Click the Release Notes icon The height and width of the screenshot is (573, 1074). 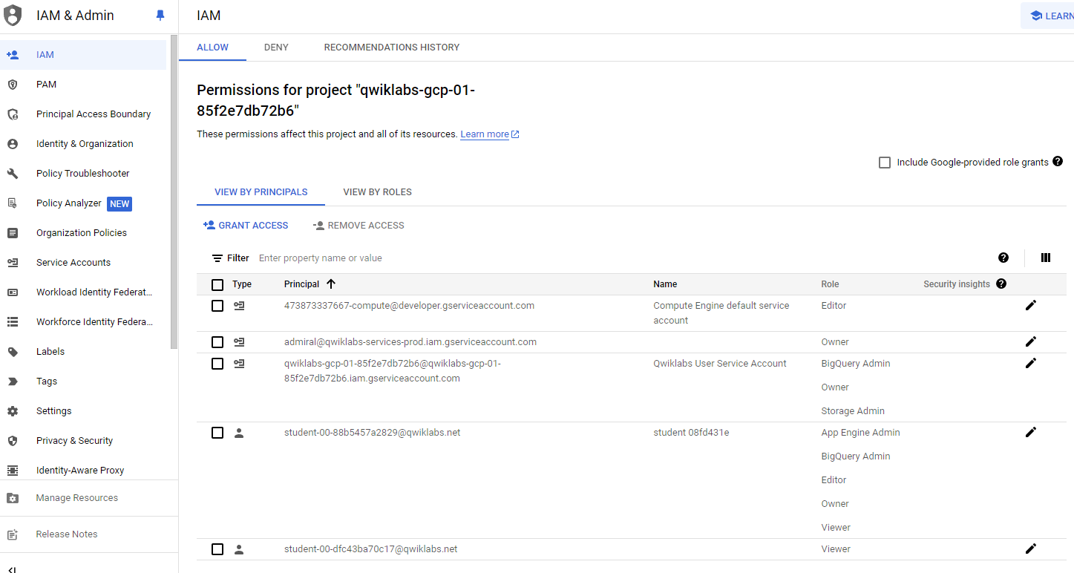pyautogui.click(x=13, y=534)
